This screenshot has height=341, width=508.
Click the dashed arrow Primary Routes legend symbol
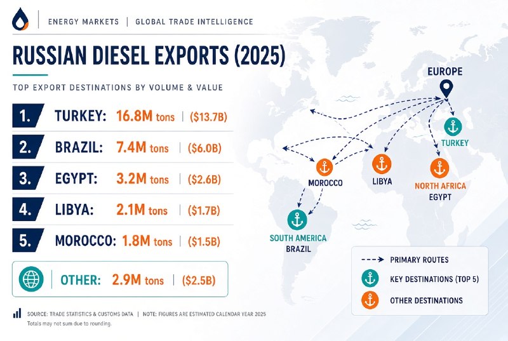373,259
